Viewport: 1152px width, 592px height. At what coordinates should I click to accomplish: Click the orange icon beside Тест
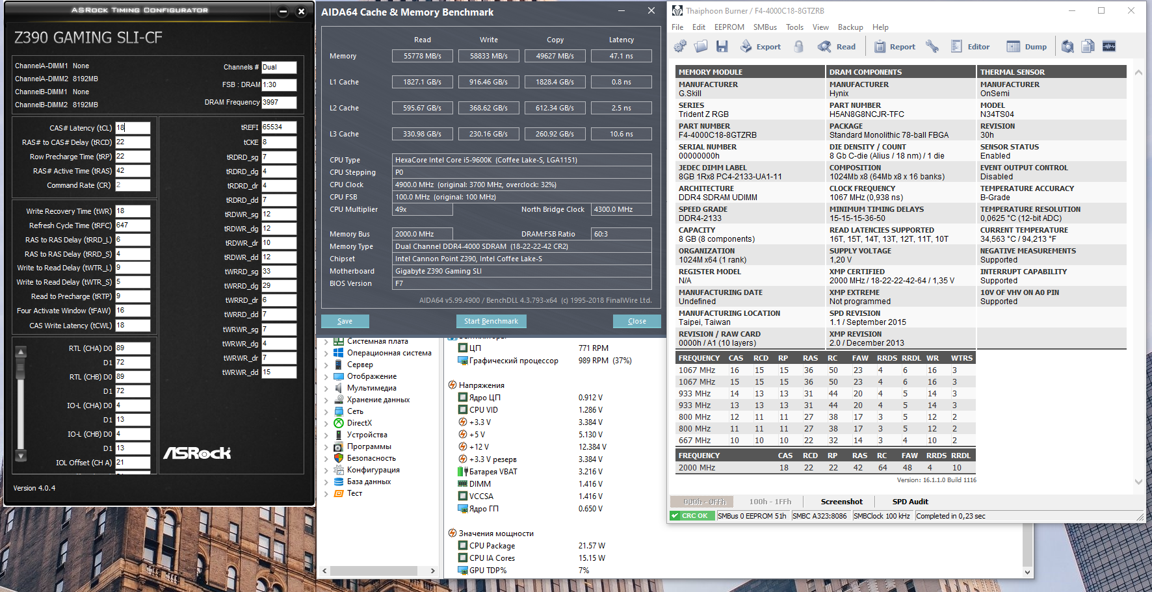click(338, 493)
